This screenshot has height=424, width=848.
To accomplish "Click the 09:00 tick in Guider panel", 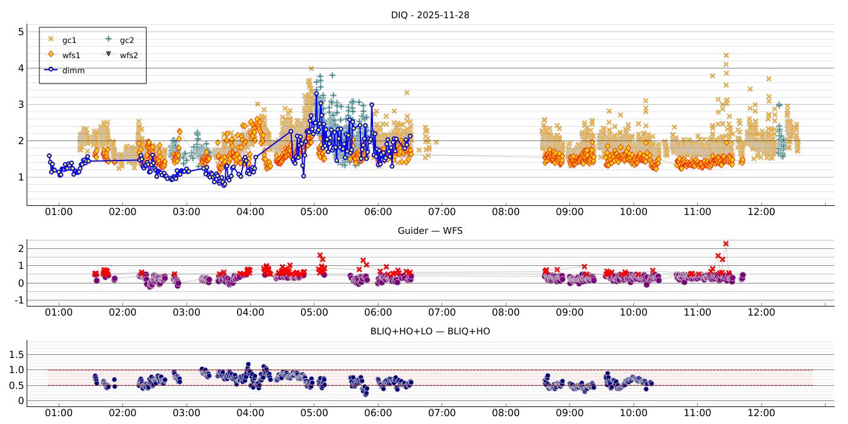I will (570, 313).
